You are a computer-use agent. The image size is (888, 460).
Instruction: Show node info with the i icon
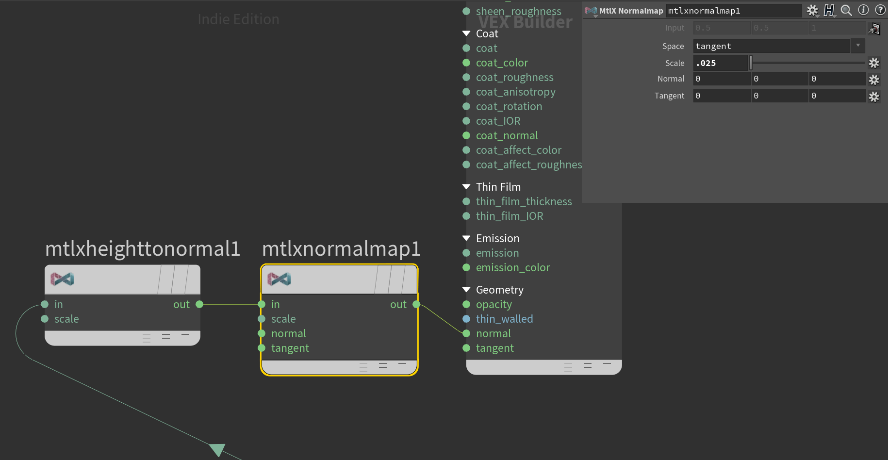(x=863, y=10)
